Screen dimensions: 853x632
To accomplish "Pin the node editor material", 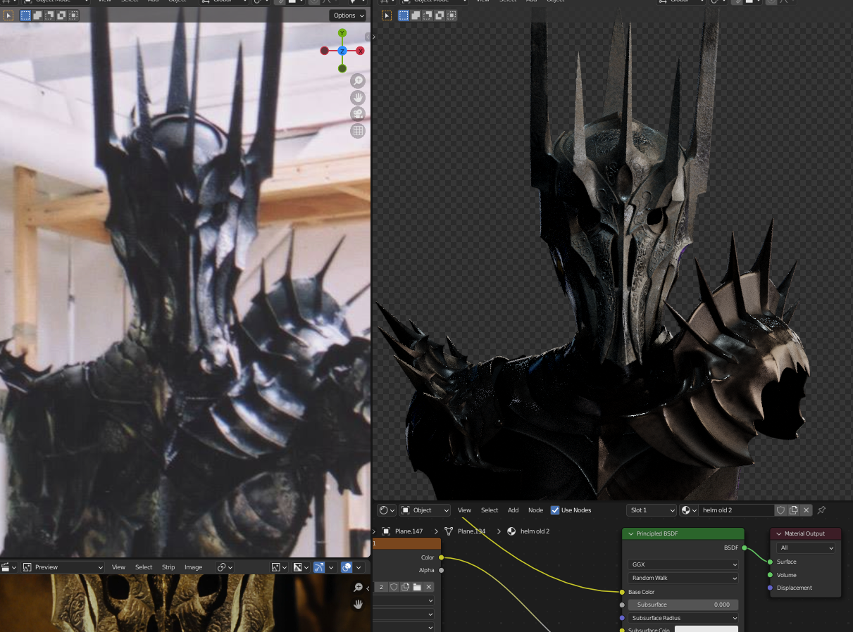I will (x=821, y=510).
